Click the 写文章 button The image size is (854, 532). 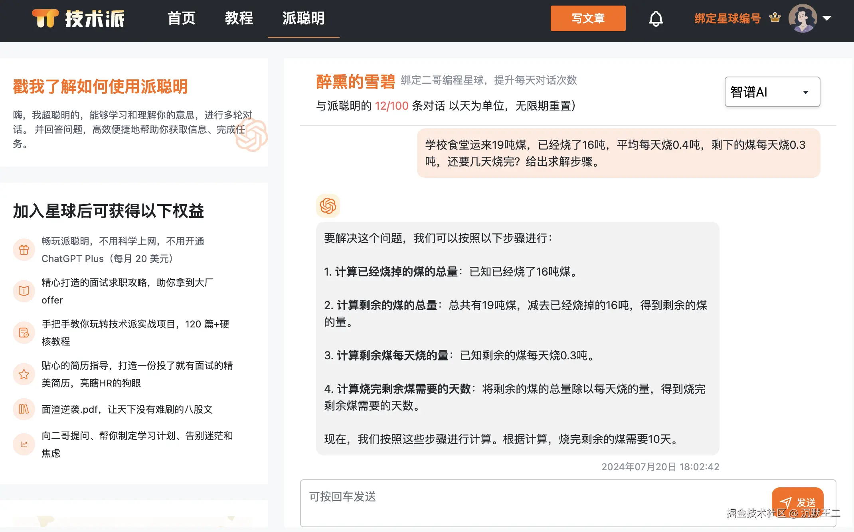[x=588, y=18]
